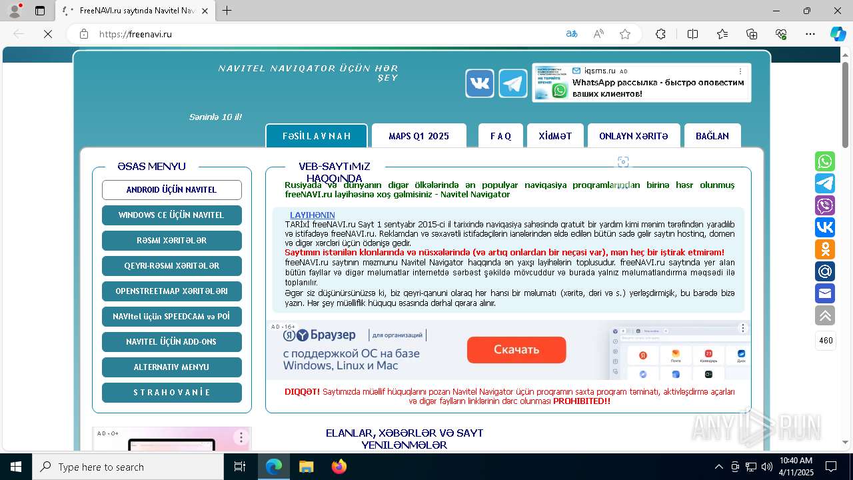Click the browser address bar URL
The height and width of the screenshot is (480, 853).
(135, 34)
